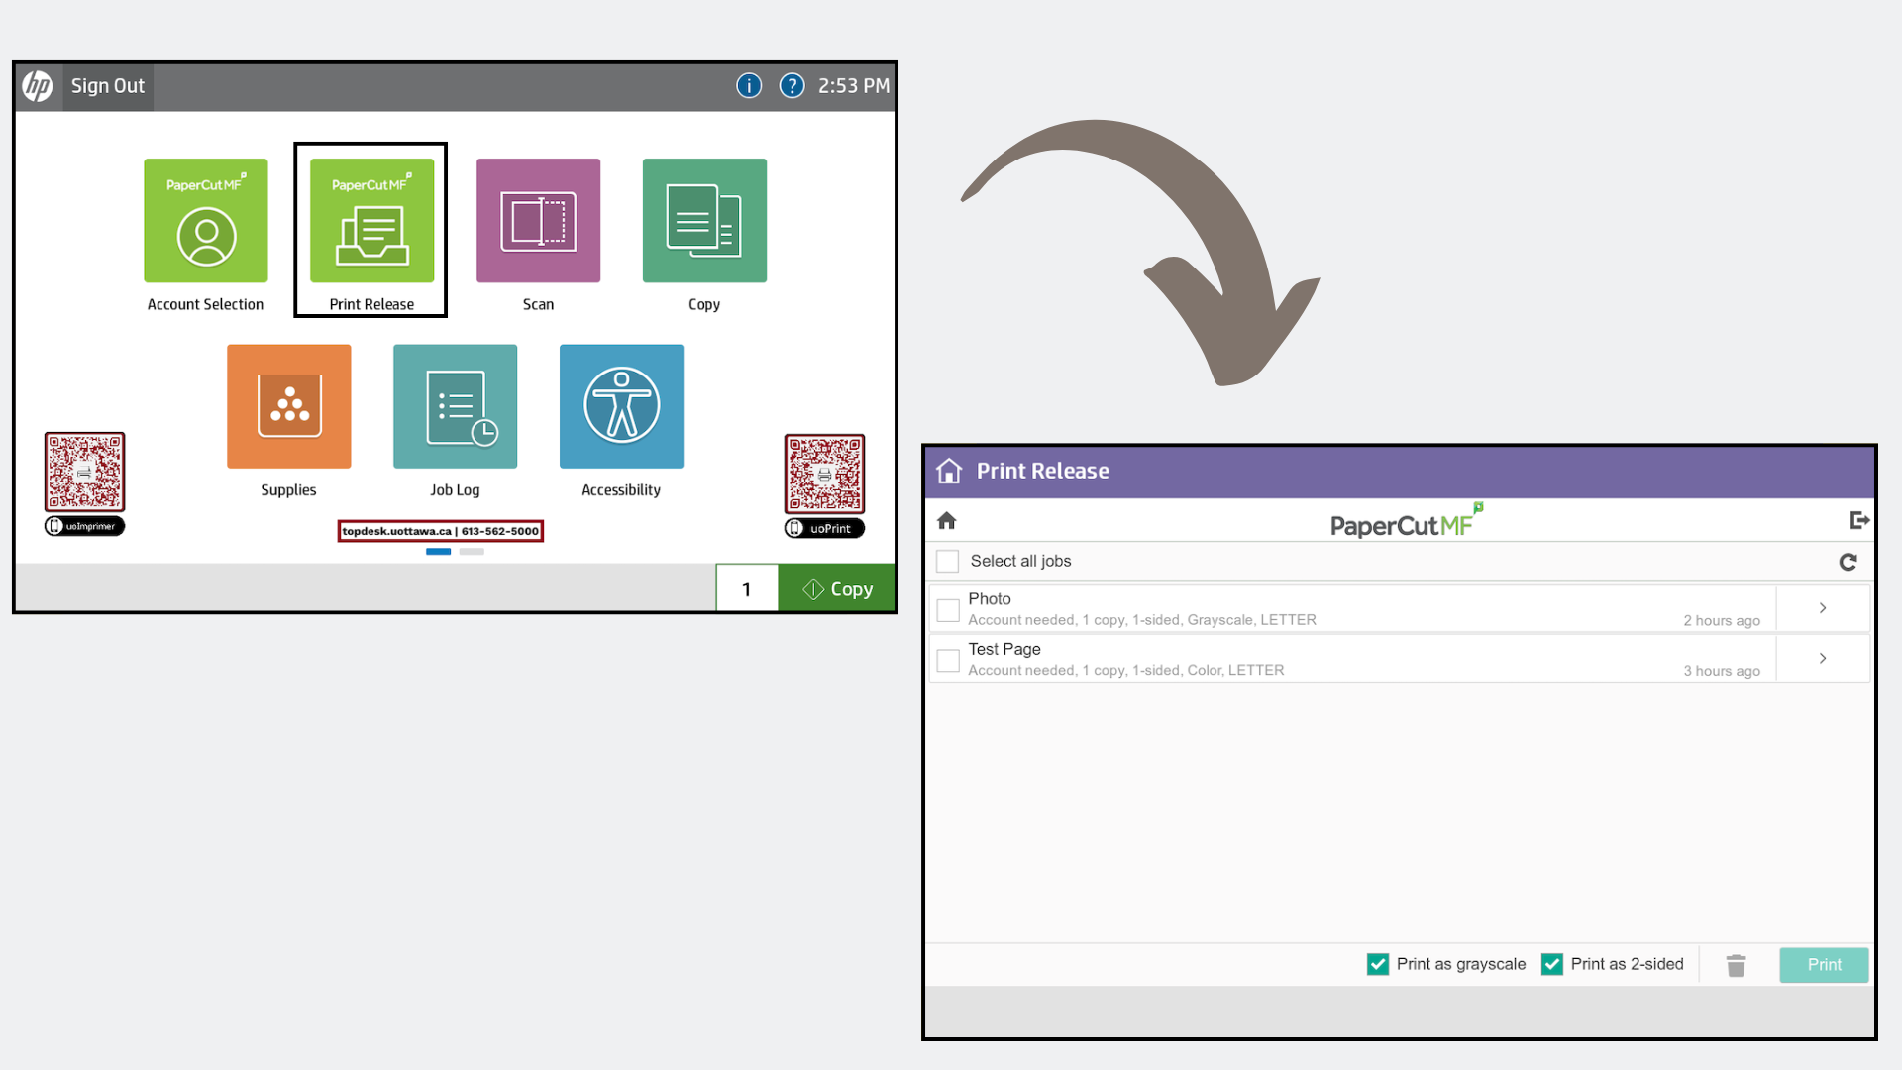Screen dimensions: 1902x1070
Task: Click the PaperCut MF logo
Action: (1406, 521)
